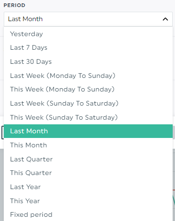This screenshot has width=175, height=221.
Task: Collapse the Period dropdown using the chevron arrow
Action: click(165, 19)
